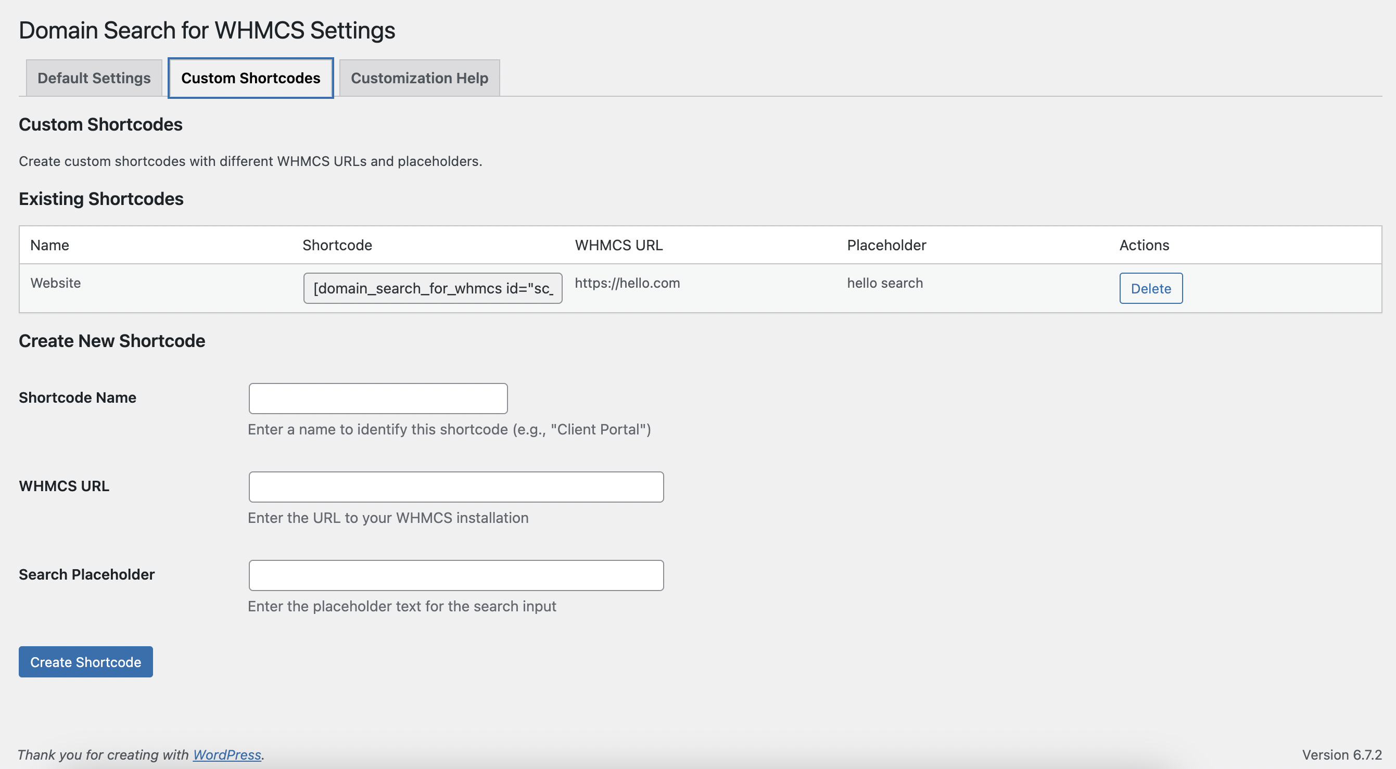Click the search input placeholder hint text
The height and width of the screenshot is (769, 1396).
click(402, 606)
